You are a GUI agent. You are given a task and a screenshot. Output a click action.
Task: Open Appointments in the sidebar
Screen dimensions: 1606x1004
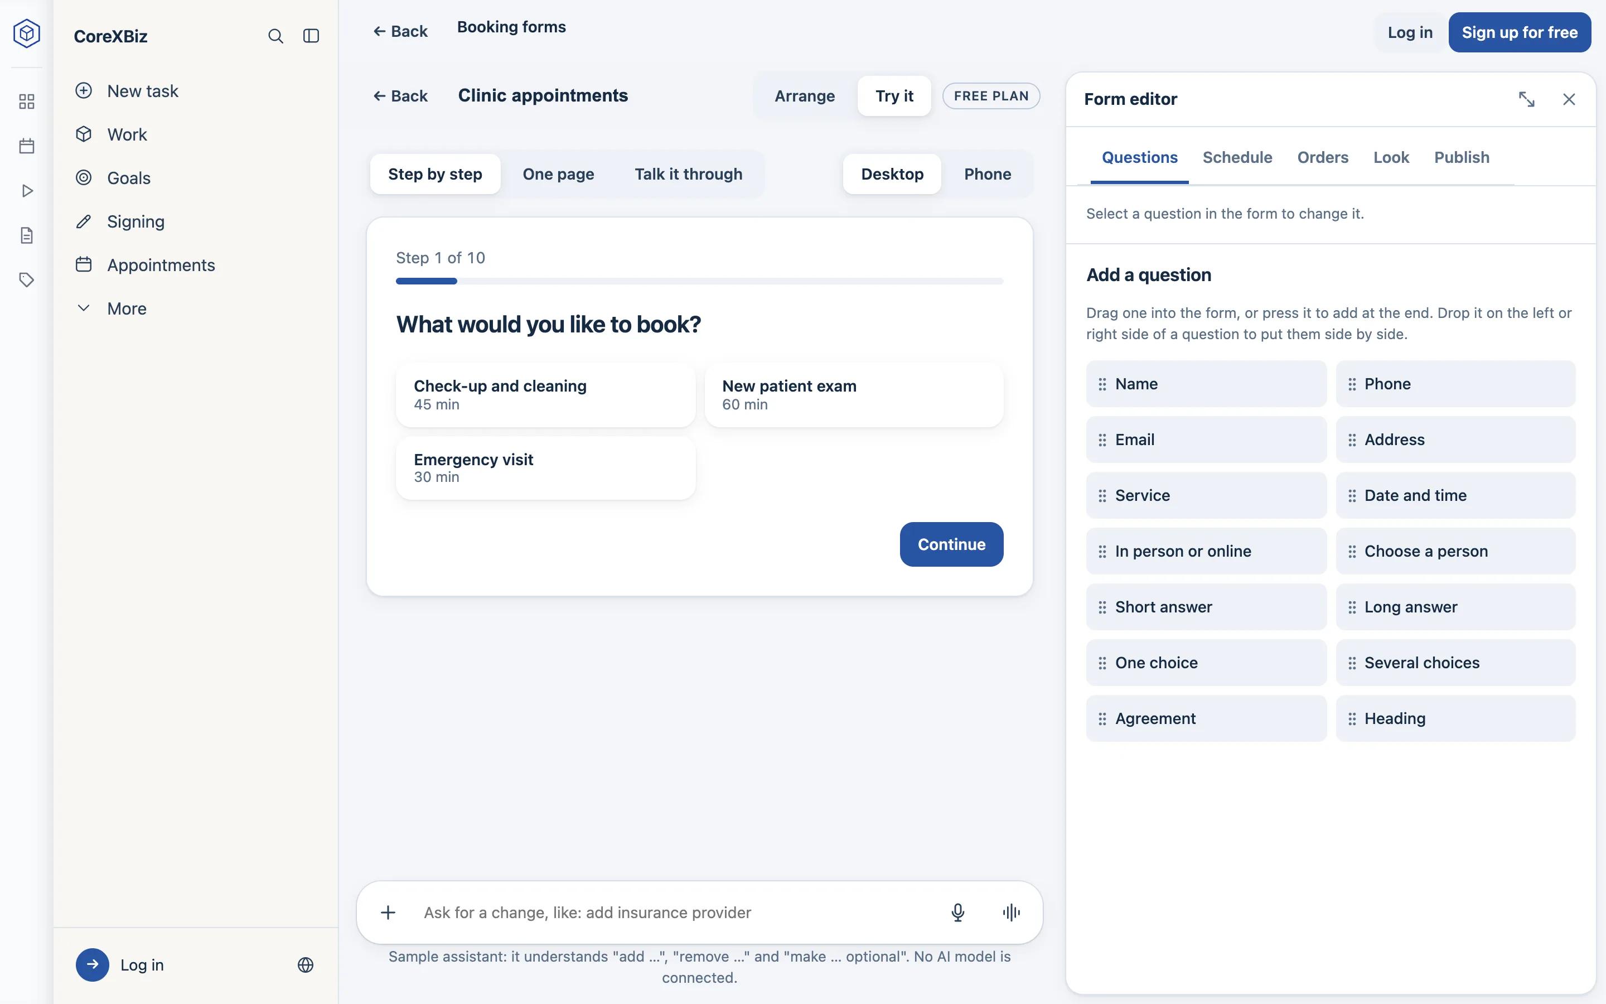pyautogui.click(x=196, y=265)
